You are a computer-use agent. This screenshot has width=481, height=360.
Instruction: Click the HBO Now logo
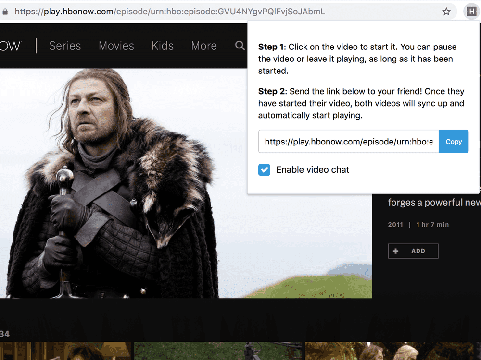tap(11, 46)
